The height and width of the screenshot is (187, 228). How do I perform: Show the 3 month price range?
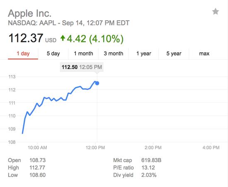click(x=114, y=53)
